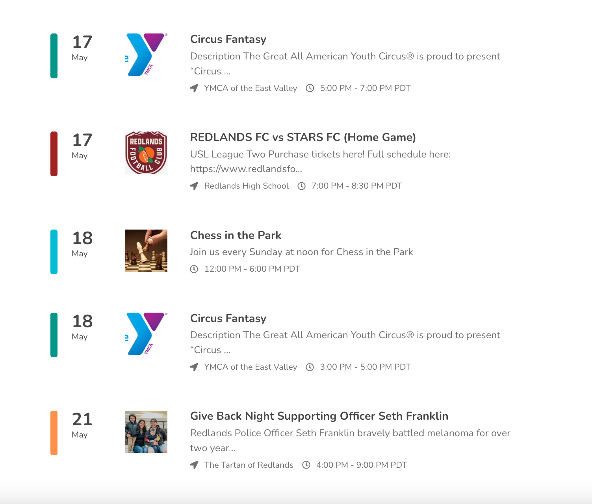Click clock icon next to 4:00 PM - 9:00 PM PDT

point(306,465)
